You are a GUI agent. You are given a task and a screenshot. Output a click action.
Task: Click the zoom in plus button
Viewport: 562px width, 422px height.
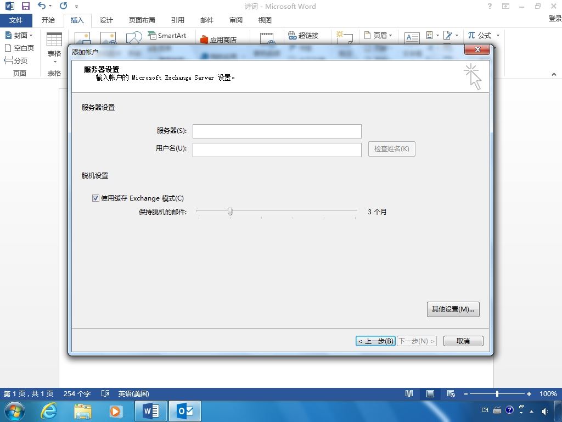tap(529, 393)
